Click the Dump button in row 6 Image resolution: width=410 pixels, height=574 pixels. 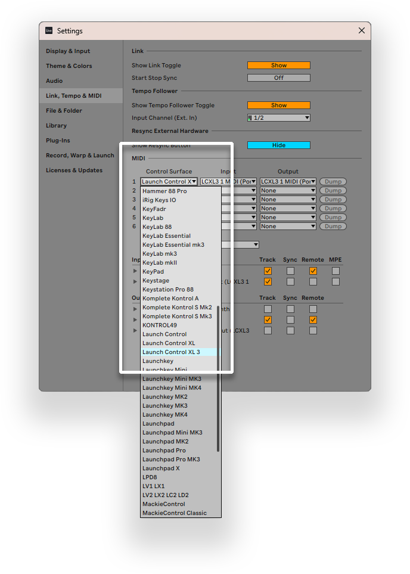click(333, 227)
